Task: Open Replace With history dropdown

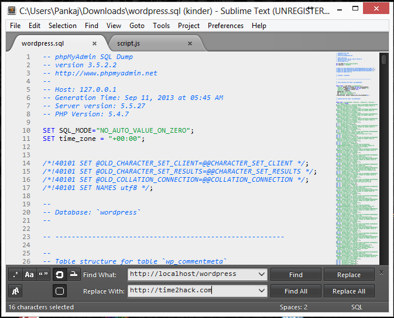Action: 261,291
